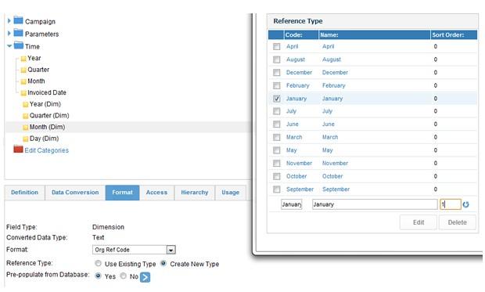Click the Day (Dim) field icon
The width and height of the screenshot is (485, 292).
(25, 139)
